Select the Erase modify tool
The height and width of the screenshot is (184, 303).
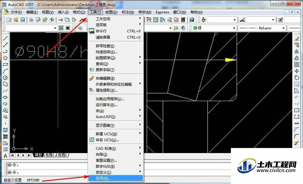coord(297,38)
